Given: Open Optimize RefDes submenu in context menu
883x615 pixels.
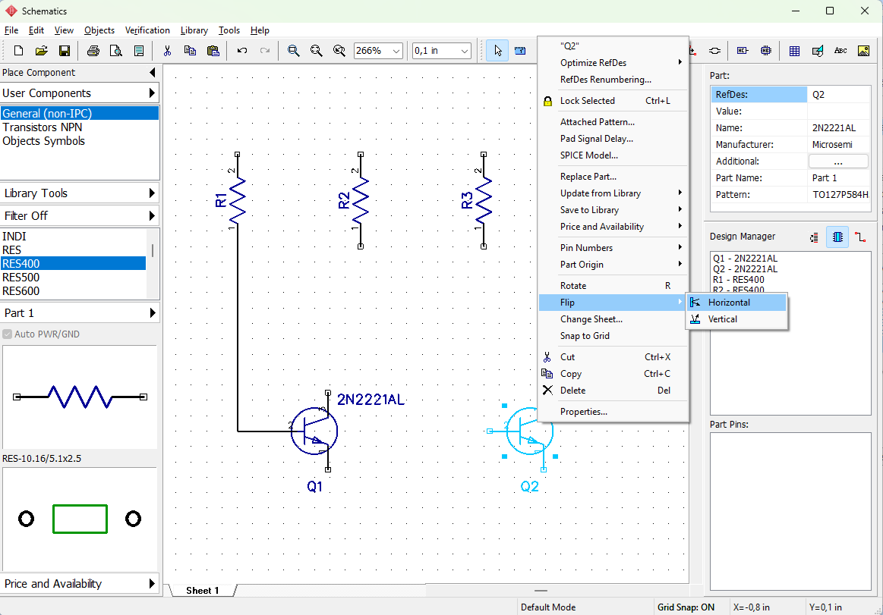Looking at the screenshot, I should point(613,62).
